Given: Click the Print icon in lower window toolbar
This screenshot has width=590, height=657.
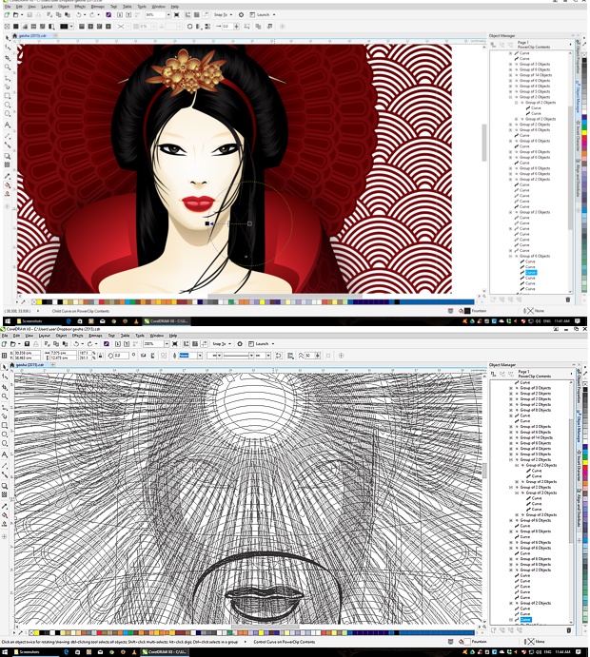Looking at the screenshot, I should coord(36,343).
